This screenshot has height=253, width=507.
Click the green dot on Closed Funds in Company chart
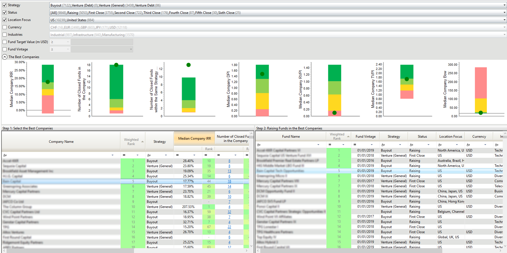(x=116, y=65)
